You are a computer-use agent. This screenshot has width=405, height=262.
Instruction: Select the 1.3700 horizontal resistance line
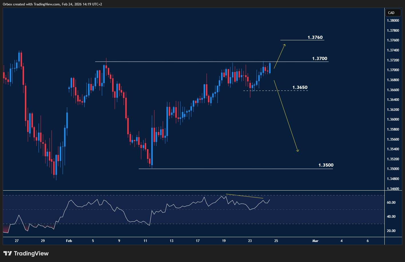(200, 61)
